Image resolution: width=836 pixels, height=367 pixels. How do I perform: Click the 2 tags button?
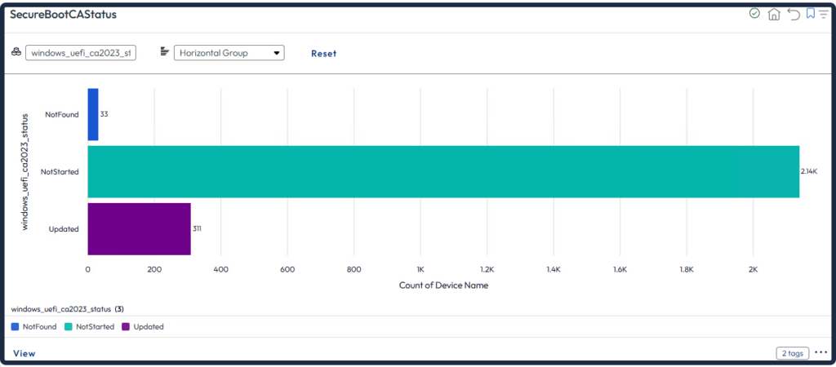click(792, 353)
